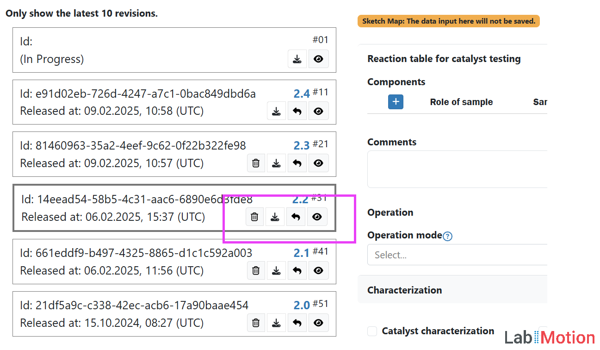Image resolution: width=600 pixels, height=350 pixels.
Task: Select the revision card with version 2.1
Action: point(139,262)
